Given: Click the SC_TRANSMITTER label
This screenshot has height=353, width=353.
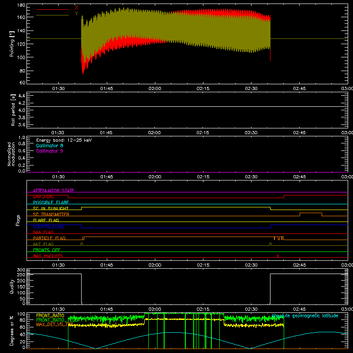Looking at the screenshot, I should click(x=51, y=214).
